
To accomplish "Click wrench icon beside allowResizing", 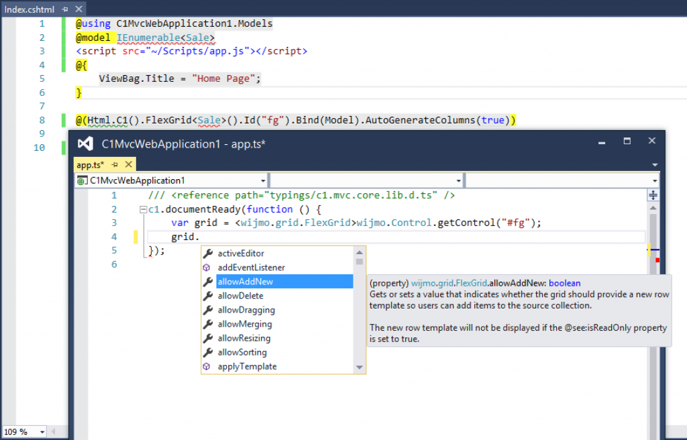I will pyautogui.click(x=208, y=338).
